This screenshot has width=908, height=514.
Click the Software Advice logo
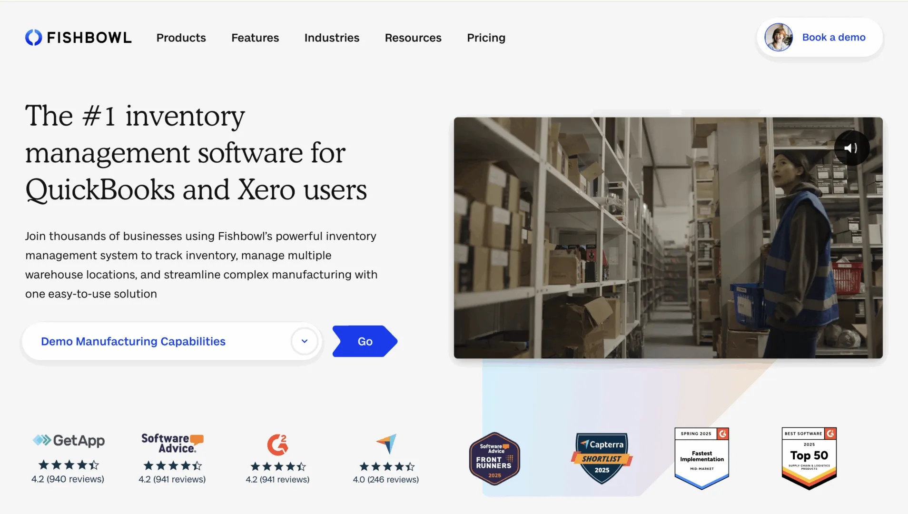(x=172, y=443)
